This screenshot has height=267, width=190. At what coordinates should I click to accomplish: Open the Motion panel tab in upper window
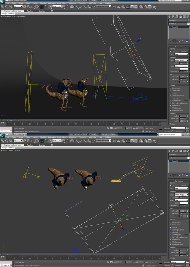coord(180,17)
